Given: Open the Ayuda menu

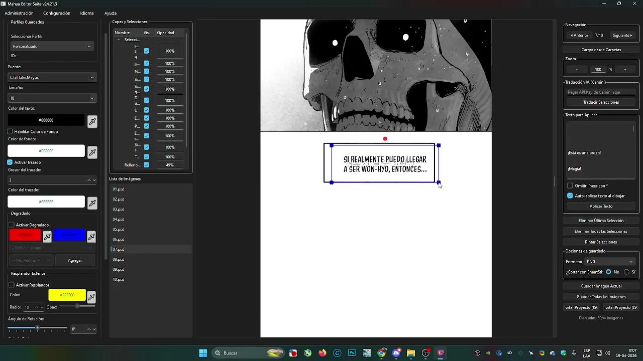Looking at the screenshot, I should [111, 13].
